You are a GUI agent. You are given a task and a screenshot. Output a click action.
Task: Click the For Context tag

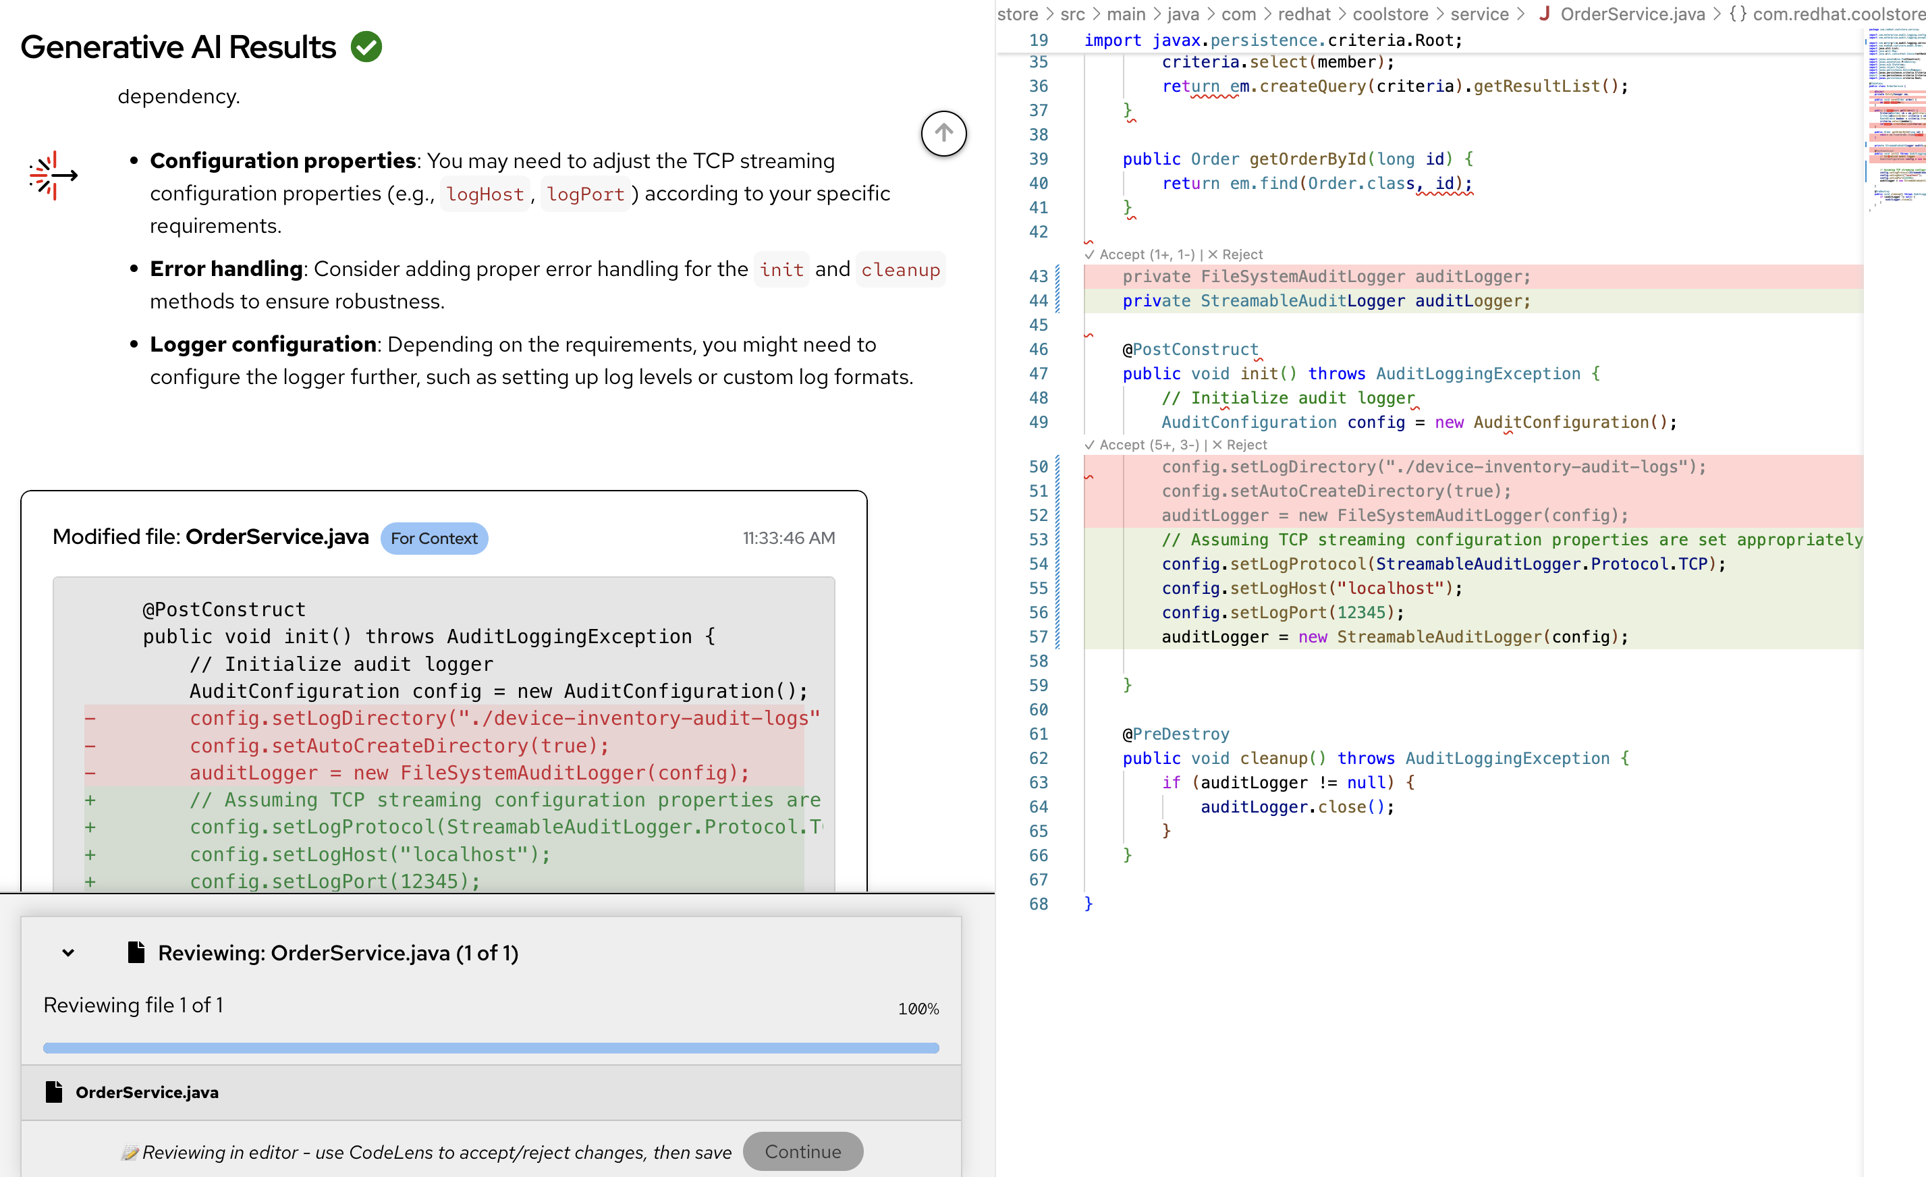pyautogui.click(x=434, y=539)
